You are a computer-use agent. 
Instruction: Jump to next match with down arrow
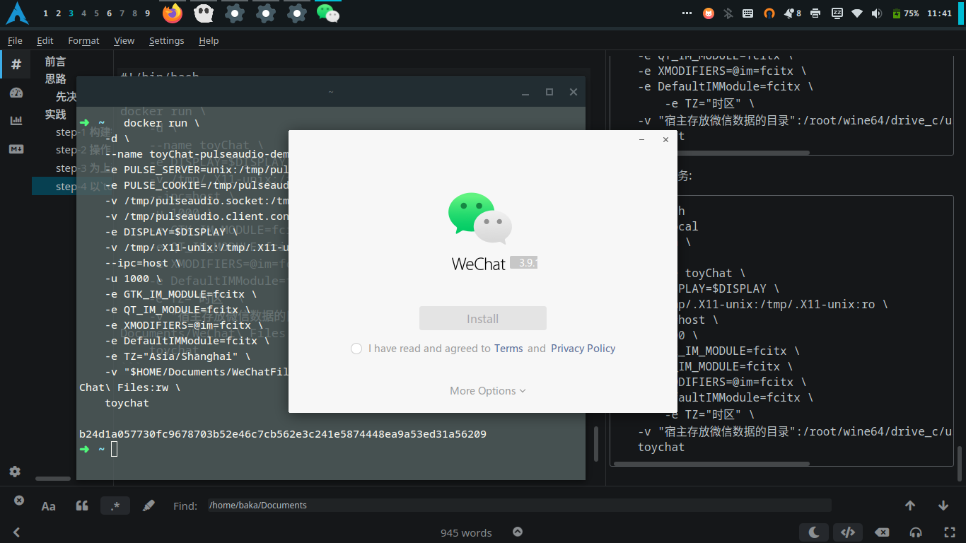[x=943, y=506]
